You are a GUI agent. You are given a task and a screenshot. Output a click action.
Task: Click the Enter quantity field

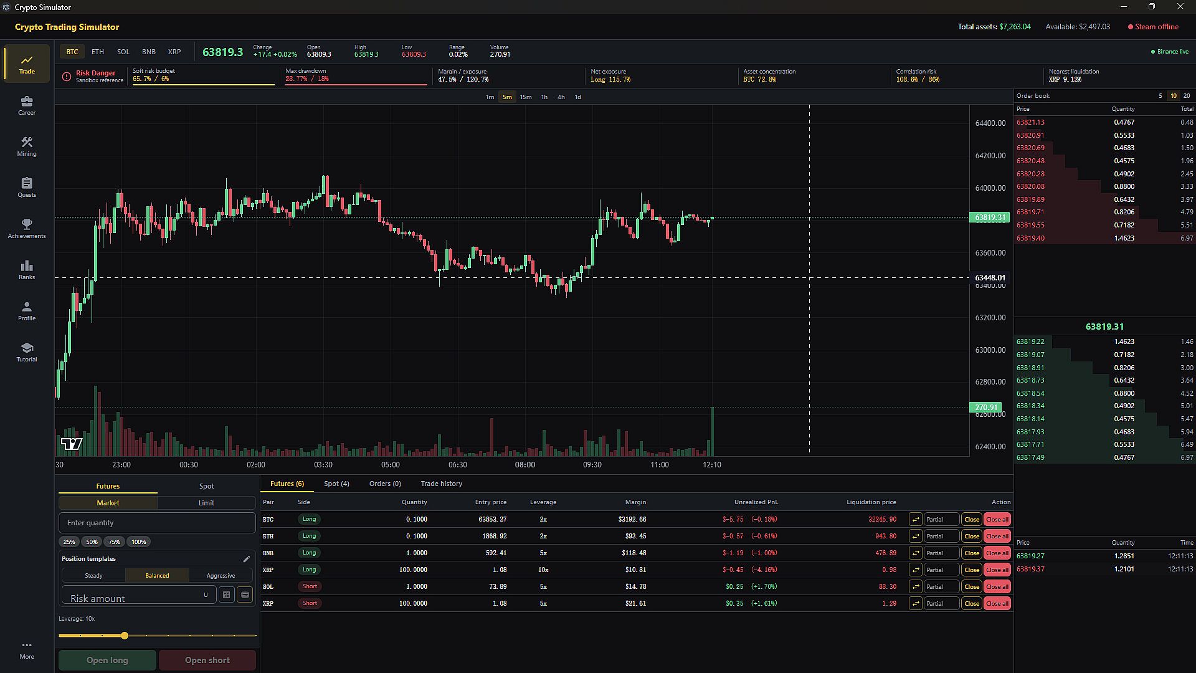[x=157, y=523]
